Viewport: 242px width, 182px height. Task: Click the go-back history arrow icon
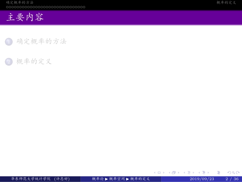tap(229, 173)
